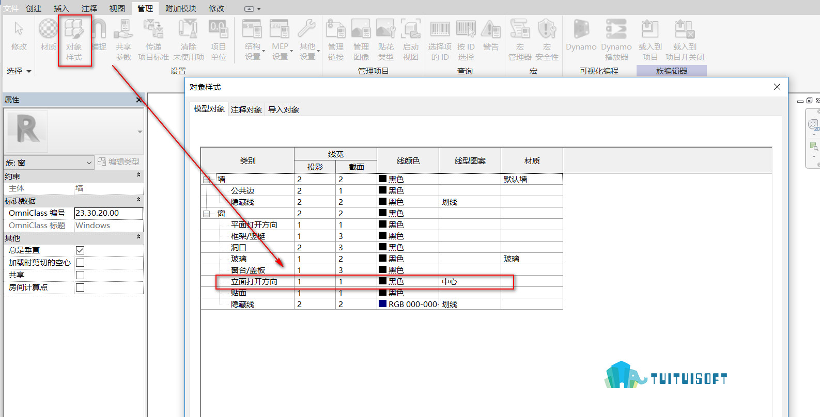Switch to the 插入 ribbon tab
The height and width of the screenshot is (417, 820).
[x=61, y=8]
